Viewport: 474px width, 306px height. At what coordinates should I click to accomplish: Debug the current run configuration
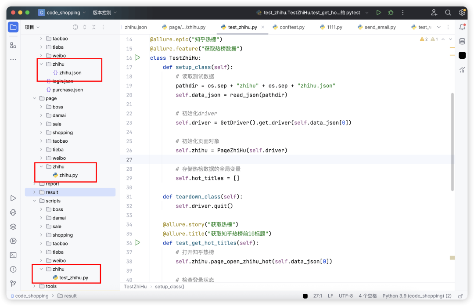(x=391, y=12)
